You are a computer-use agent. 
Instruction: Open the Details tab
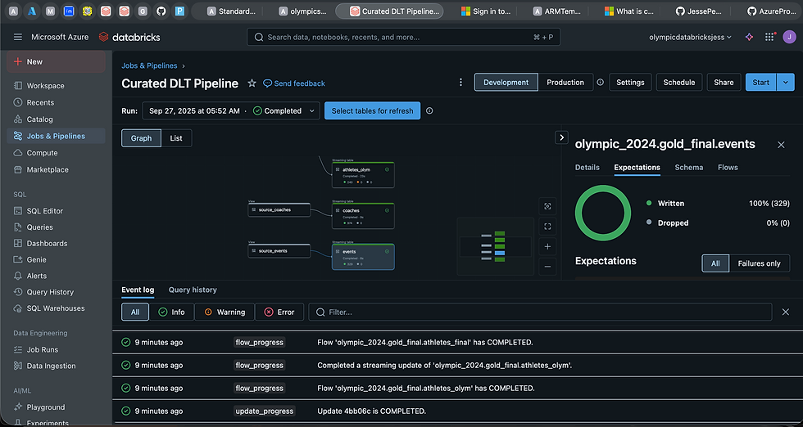(x=588, y=167)
